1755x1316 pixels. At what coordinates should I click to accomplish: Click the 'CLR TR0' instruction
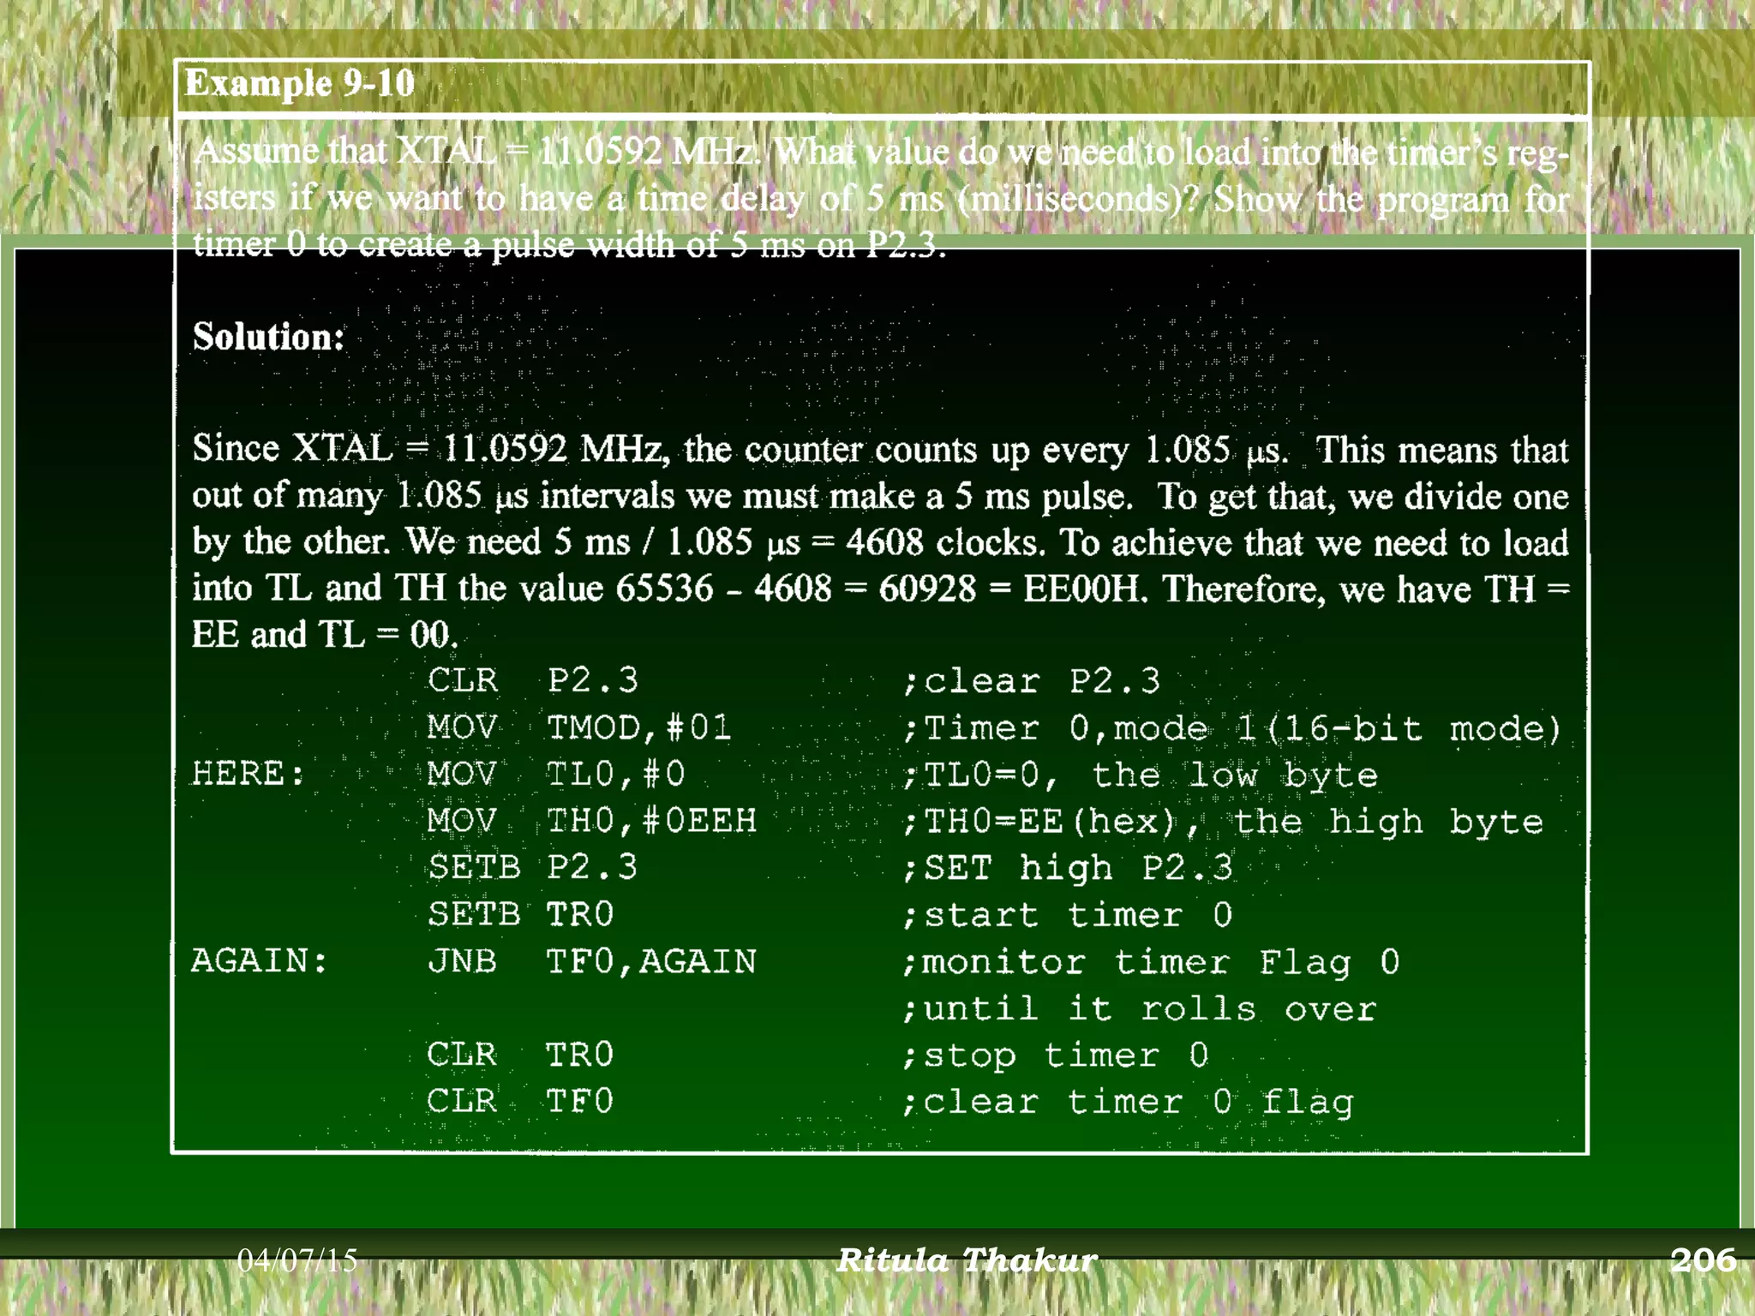(521, 1054)
